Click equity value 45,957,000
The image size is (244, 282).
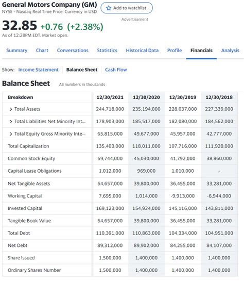(x=183, y=134)
